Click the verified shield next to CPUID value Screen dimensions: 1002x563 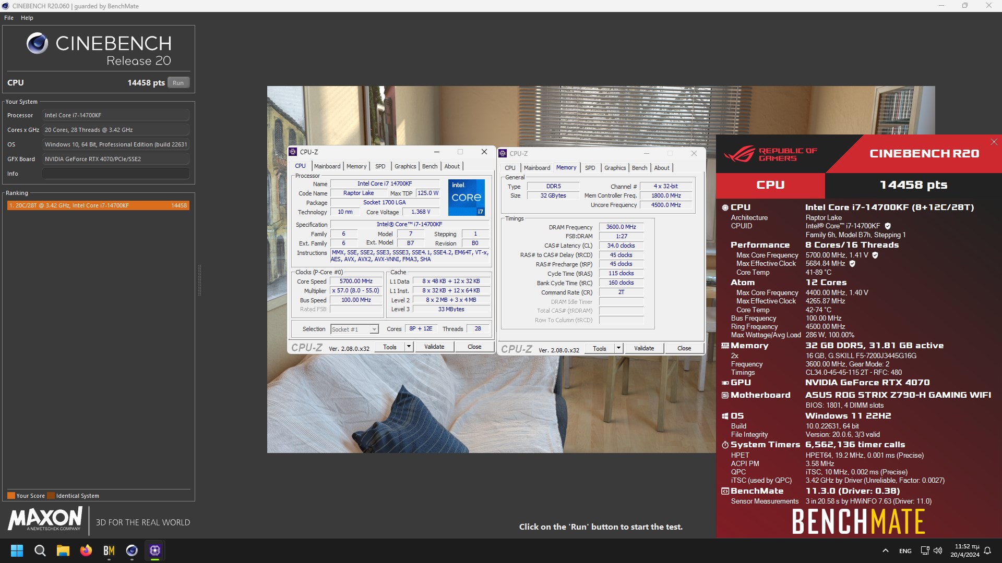[888, 226]
